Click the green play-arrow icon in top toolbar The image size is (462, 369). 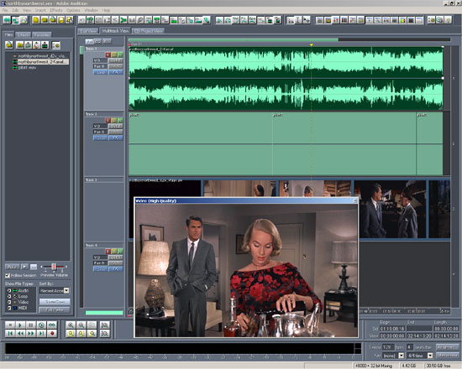click(123, 20)
